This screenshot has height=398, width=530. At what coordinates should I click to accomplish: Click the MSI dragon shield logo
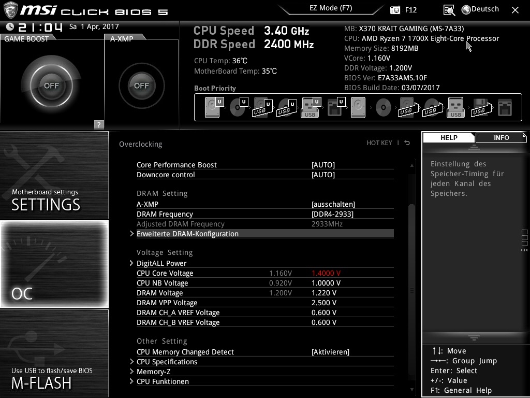coord(10,9)
